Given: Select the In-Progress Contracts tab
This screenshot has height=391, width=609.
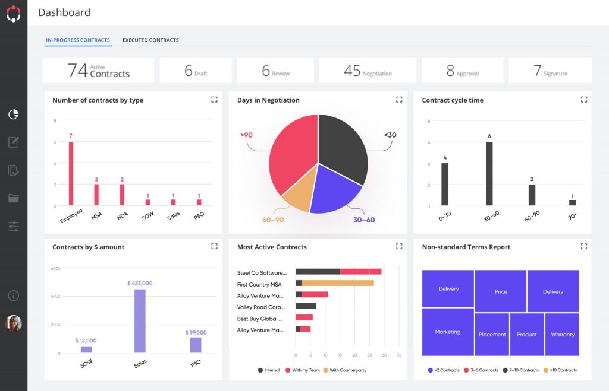Looking at the screenshot, I should 78,40.
